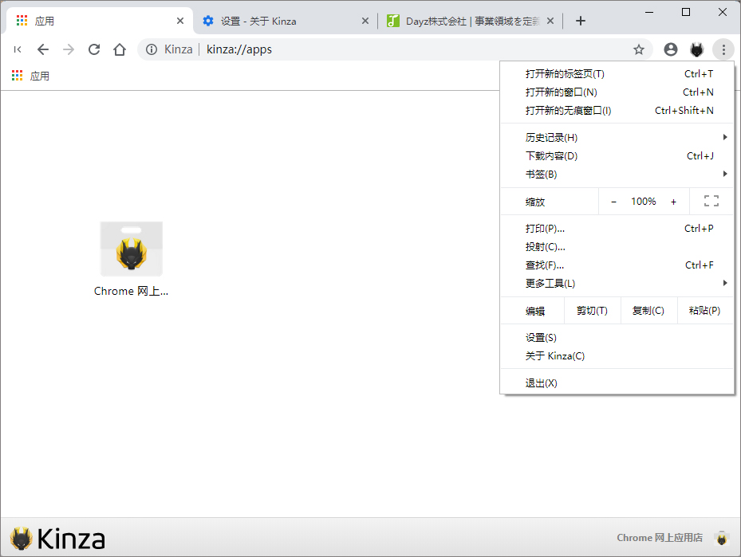Go back using the back arrow

[x=43, y=49]
